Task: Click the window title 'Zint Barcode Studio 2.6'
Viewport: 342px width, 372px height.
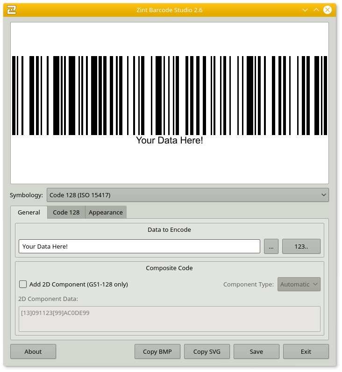Action: point(170,10)
